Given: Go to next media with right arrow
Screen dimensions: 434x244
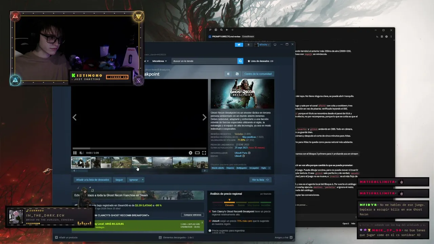Looking at the screenshot, I should (x=204, y=117).
